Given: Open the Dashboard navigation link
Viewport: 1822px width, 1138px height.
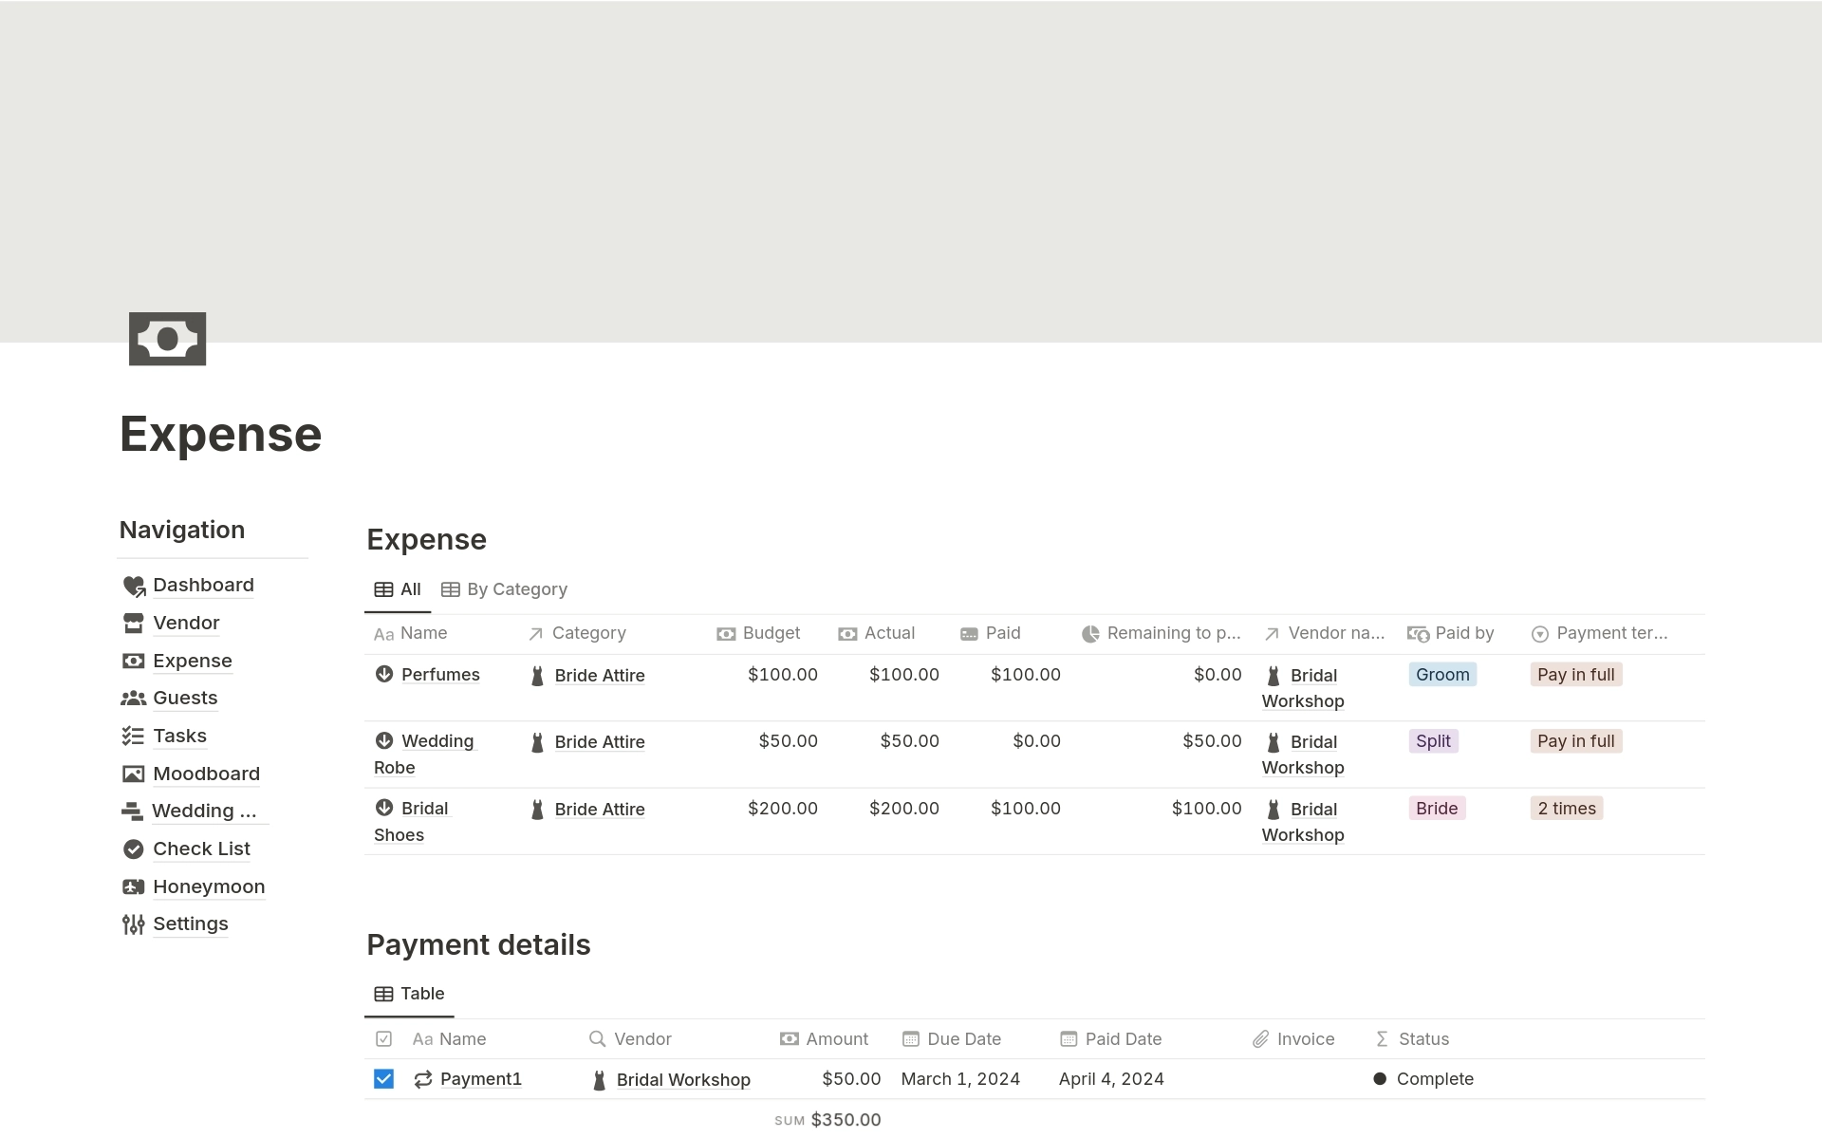Looking at the screenshot, I should (x=203, y=586).
